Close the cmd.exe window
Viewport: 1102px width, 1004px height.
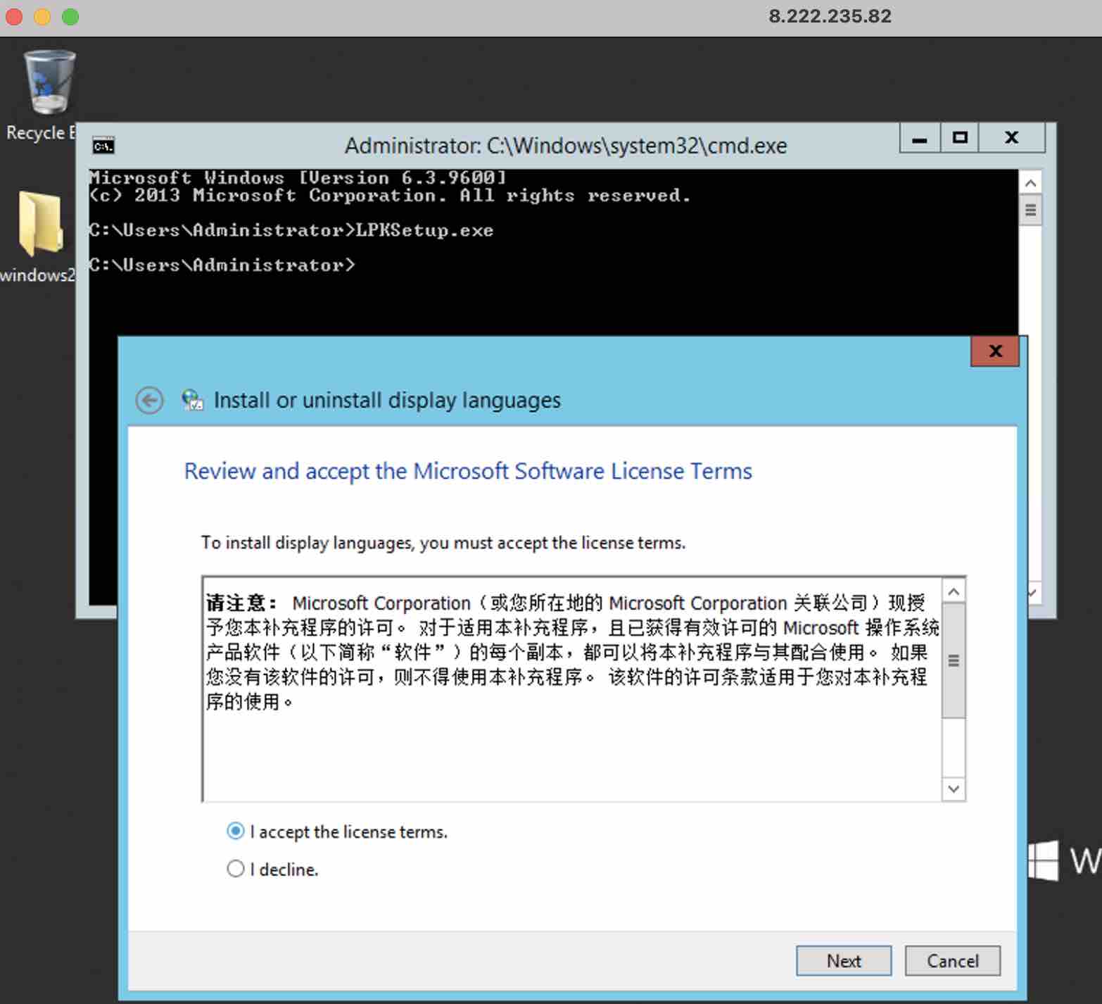(x=1012, y=138)
